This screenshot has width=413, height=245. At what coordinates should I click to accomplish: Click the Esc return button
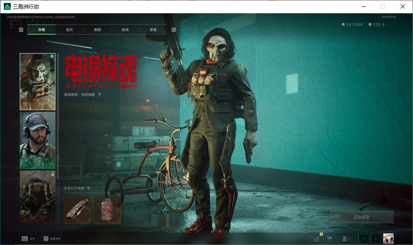point(28,239)
